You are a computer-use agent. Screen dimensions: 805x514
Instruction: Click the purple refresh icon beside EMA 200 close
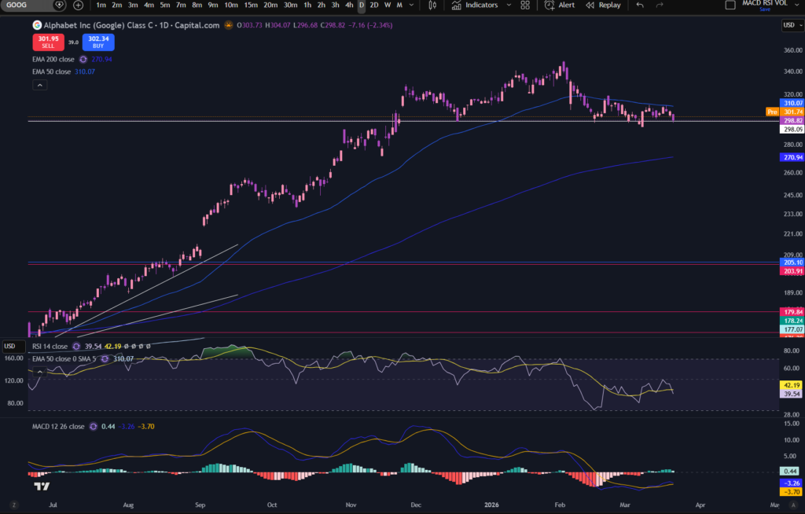point(83,59)
